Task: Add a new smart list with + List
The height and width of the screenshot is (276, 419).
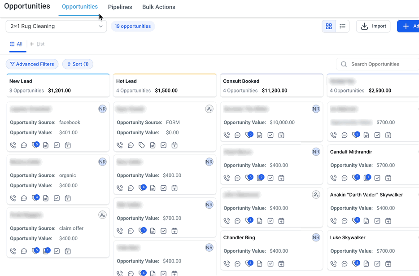Action: coord(37,44)
